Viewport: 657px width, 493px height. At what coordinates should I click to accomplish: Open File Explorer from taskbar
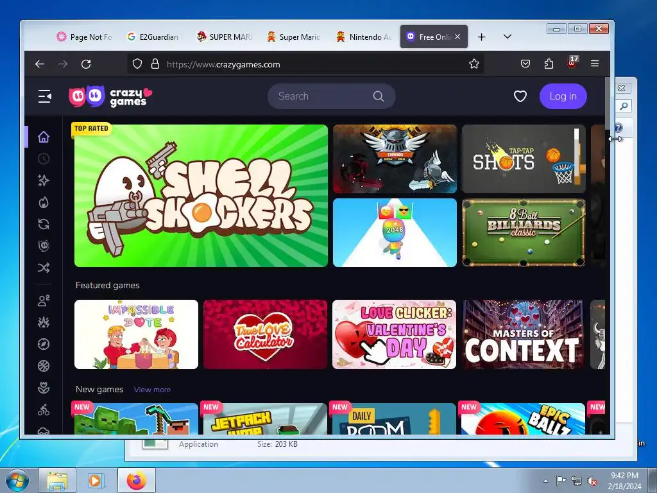click(57, 480)
